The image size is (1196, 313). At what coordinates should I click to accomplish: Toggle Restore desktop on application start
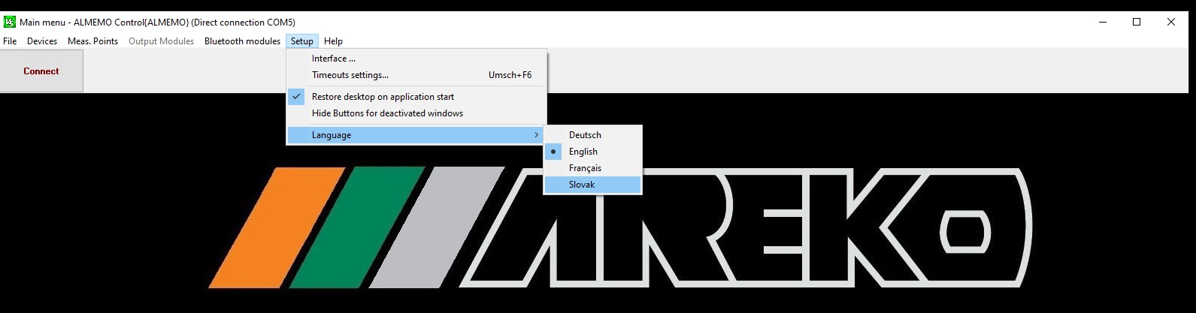416,97
